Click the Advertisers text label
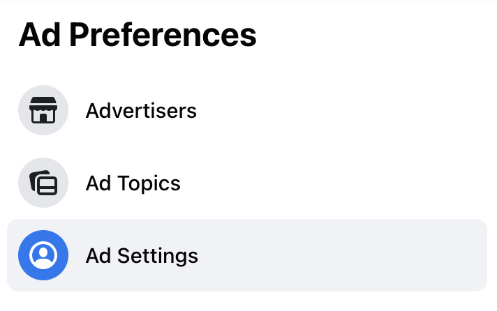The width and height of the screenshot is (497, 311). (x=141, y=111)
